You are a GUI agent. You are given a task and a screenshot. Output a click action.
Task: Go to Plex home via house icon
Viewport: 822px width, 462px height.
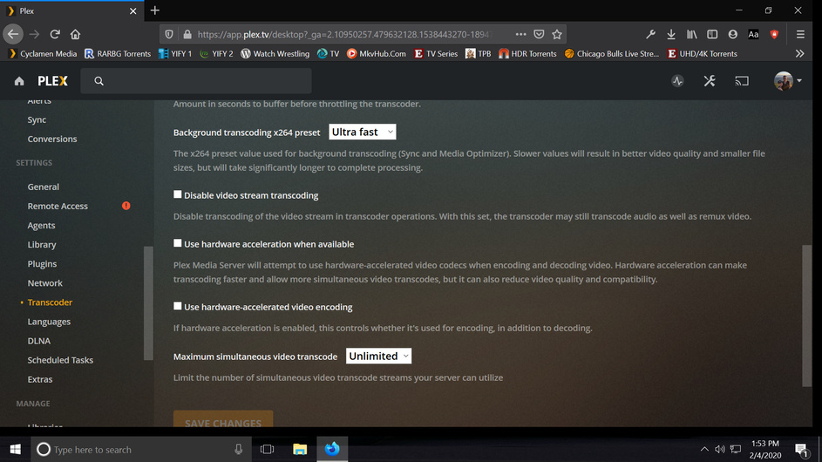point(19,81)
